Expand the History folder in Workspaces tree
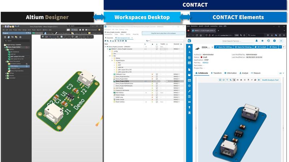 112,58
